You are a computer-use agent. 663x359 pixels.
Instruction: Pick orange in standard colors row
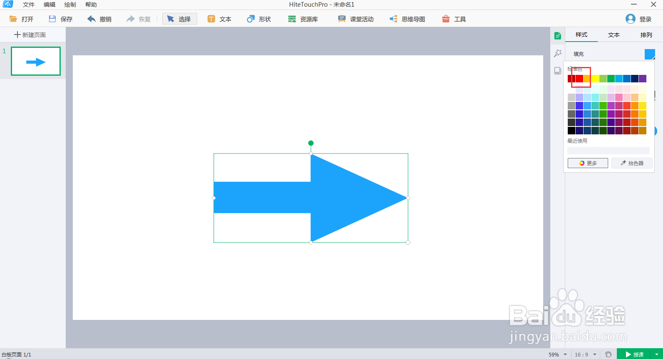(587, 79)
